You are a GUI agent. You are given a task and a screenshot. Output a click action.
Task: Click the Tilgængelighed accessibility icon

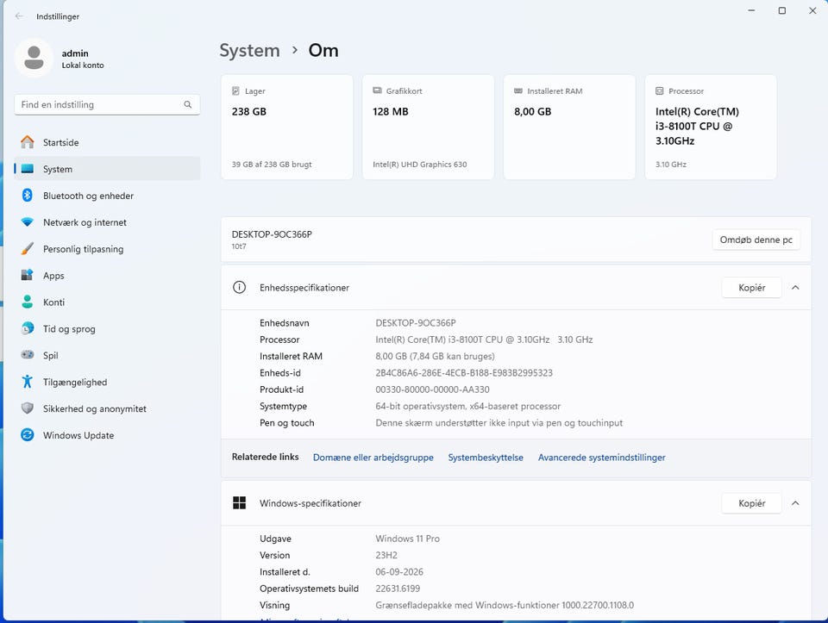[28, 382]
